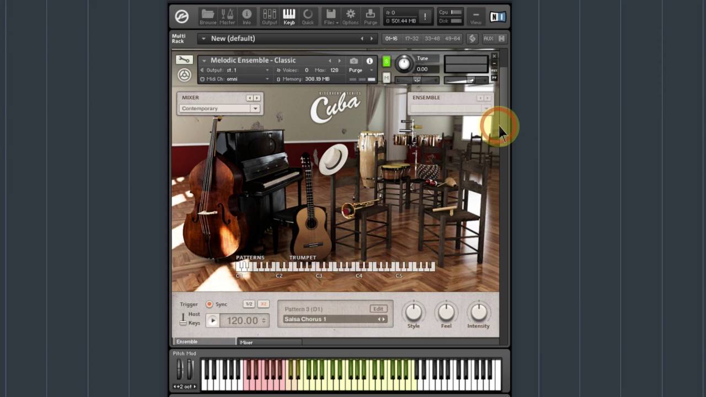
Task: Open the Files menu
Action: (330, 17)
